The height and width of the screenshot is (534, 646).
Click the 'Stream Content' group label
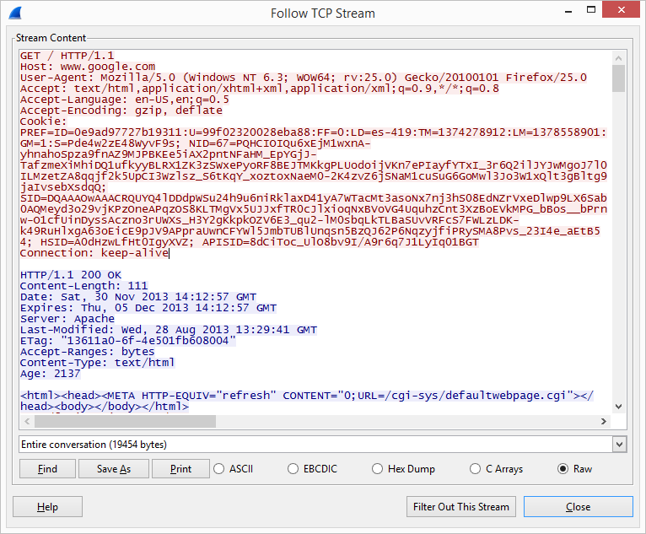(51, 38)
